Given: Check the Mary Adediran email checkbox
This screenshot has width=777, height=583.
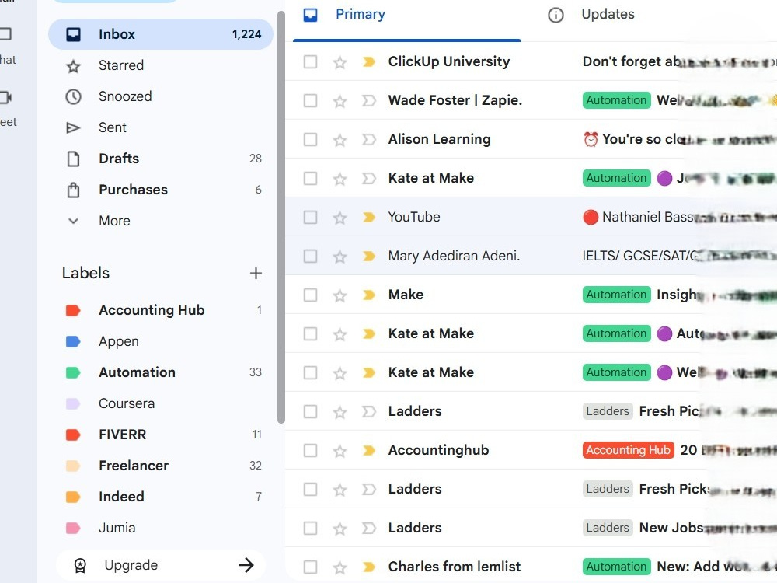Looking at the screenshot, I should 310,257.
